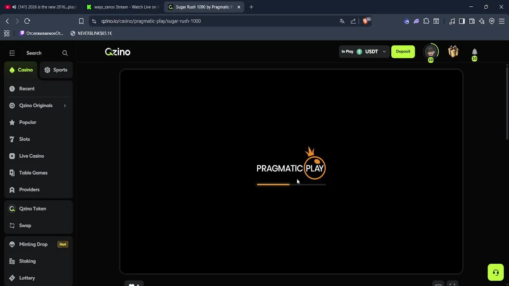Click the translate page icon
This screenshot has height=286, width=509.
coord(342,21)
